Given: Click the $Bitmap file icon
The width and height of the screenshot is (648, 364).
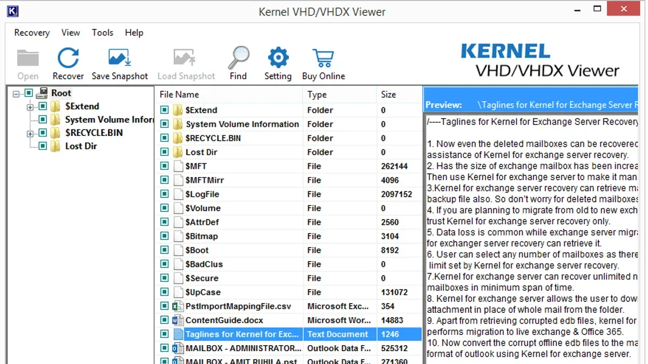Looking at the screenshot, I should [178, 236].
